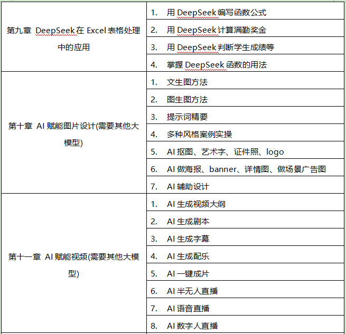Click the row '提示词精要'
This screenshot has width=346, height=334.
click(x=245, y=116)
